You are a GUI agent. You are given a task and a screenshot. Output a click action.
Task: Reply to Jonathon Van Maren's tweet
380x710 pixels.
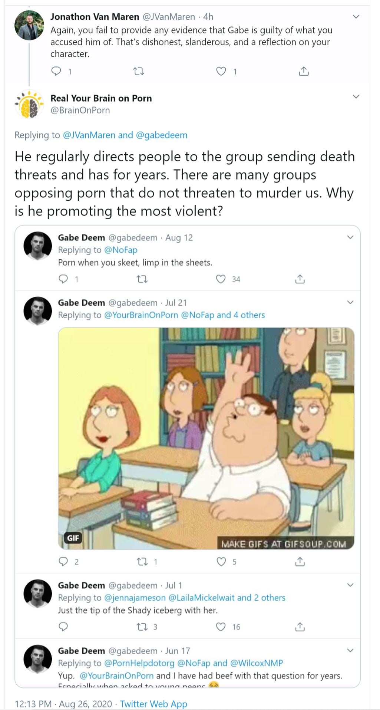pyautogui.click(x=56, y=71)
